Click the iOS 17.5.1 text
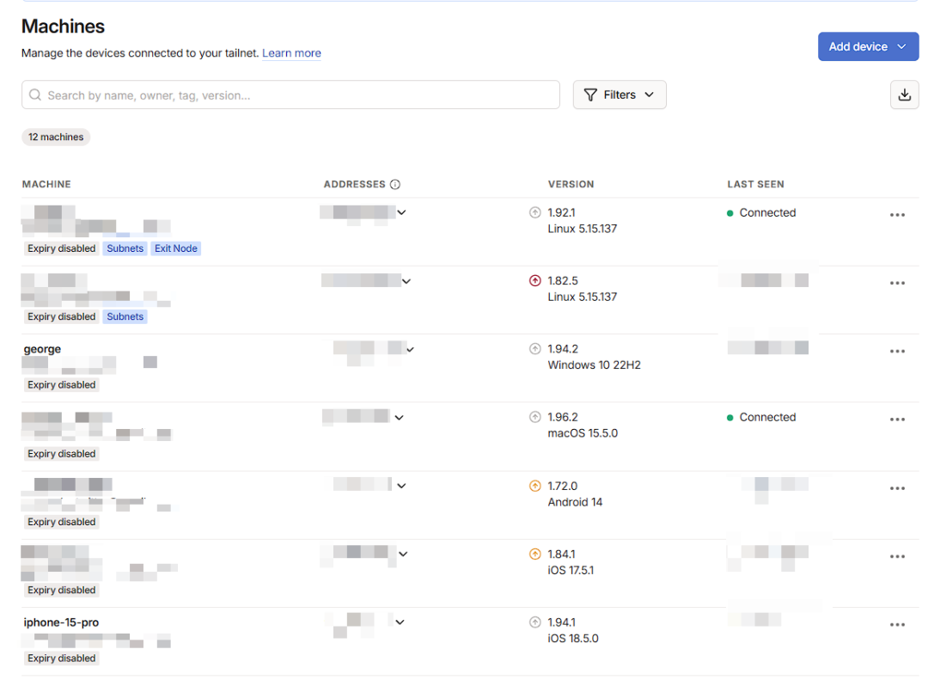This screenshot has width=928, height=680. tap(571, 570)
